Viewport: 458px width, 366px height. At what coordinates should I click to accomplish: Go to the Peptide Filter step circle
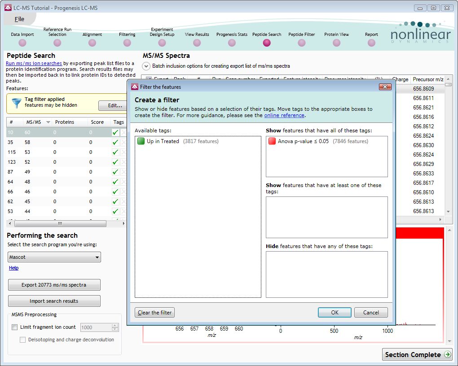coord(301,43)
